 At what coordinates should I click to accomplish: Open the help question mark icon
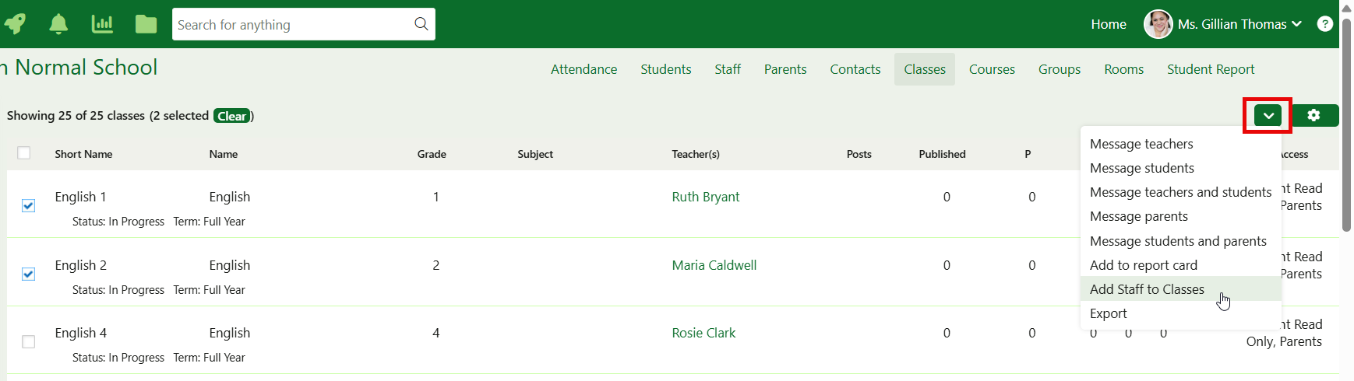[1324, 24]
